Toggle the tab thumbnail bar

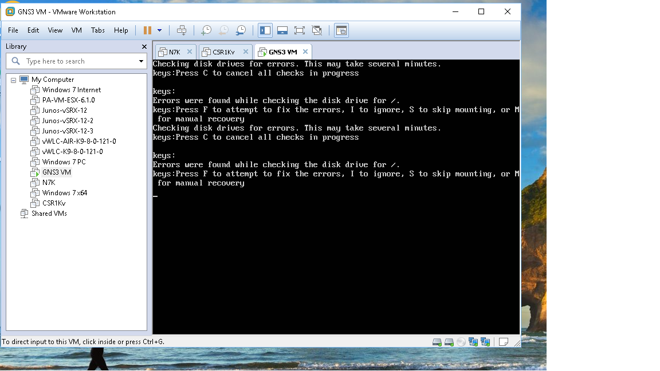(x=282, y=30)
